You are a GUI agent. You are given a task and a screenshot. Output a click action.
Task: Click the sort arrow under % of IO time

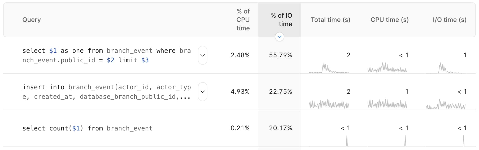click(x=279, y=37)
